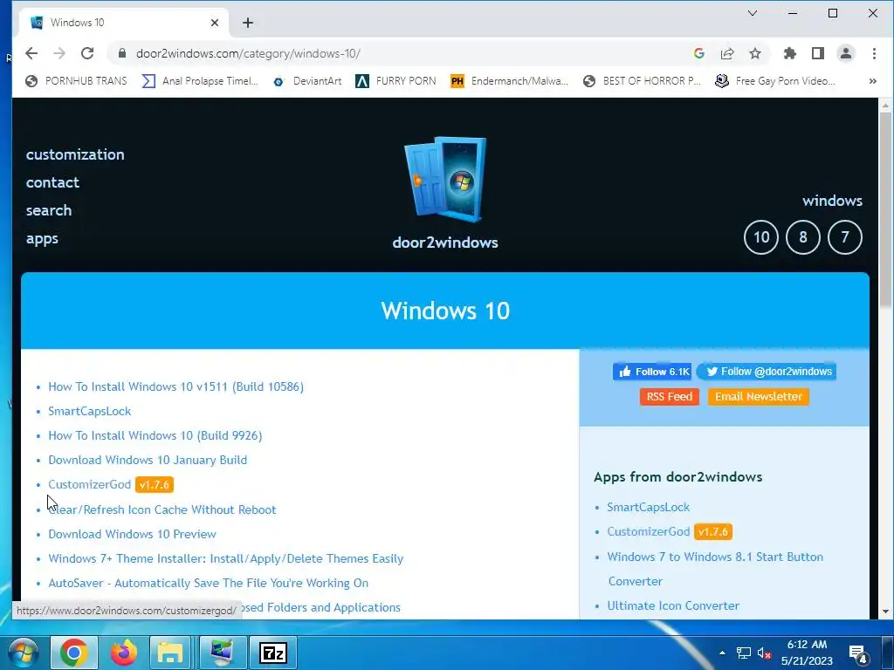894x670 pixels.
Task: Open the DeviantArt bookmark
Action: tap(307, 81)
